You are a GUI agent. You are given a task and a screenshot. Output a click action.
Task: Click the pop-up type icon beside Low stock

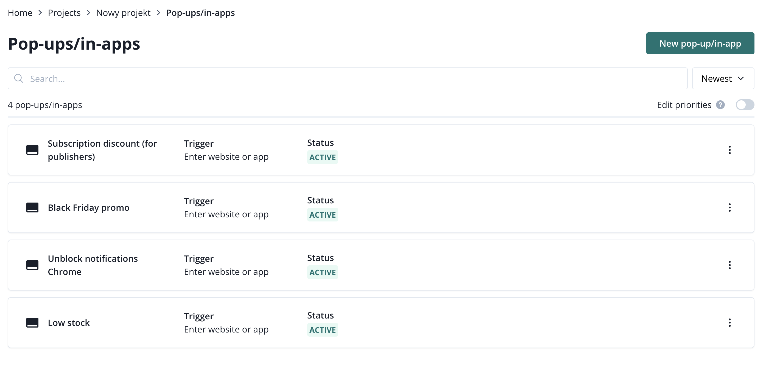pos(32,323)
